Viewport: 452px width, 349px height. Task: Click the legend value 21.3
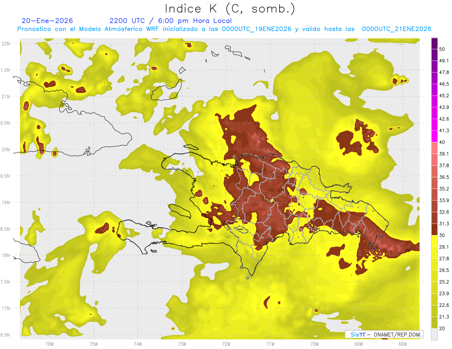444,317
